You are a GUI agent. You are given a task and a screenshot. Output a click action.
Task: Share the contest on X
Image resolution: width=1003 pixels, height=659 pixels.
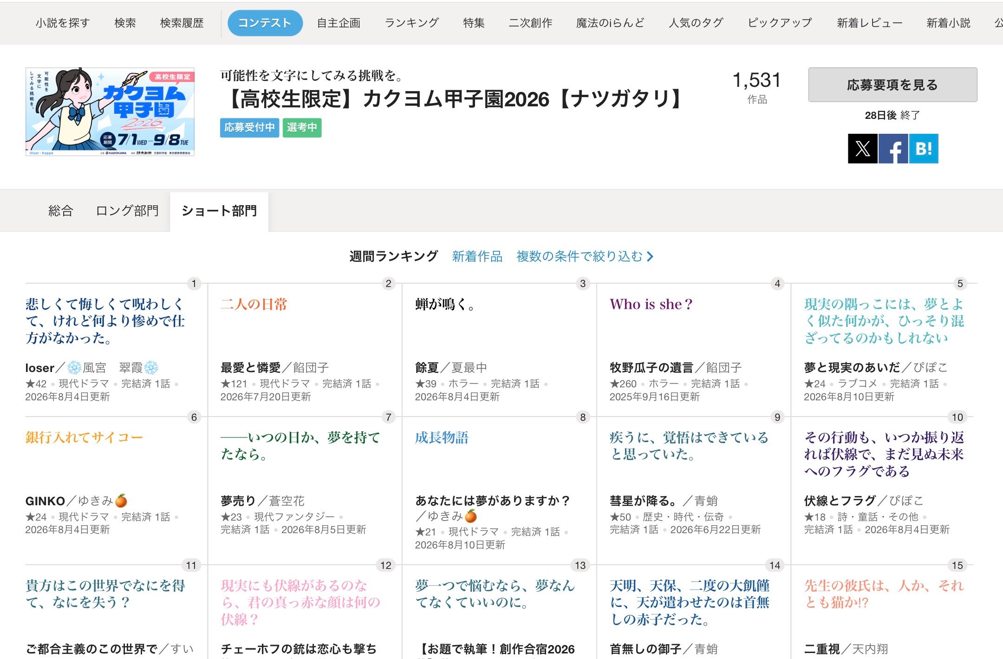tap(862, 149)
